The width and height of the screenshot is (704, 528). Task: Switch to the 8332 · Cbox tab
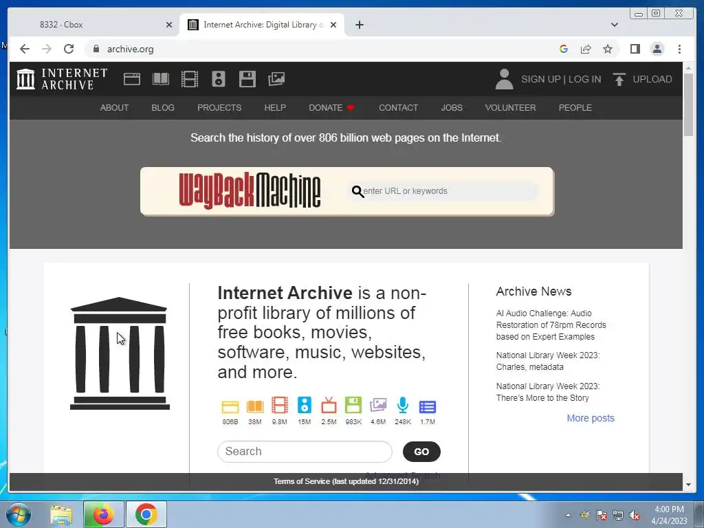[x=93, y=25]
